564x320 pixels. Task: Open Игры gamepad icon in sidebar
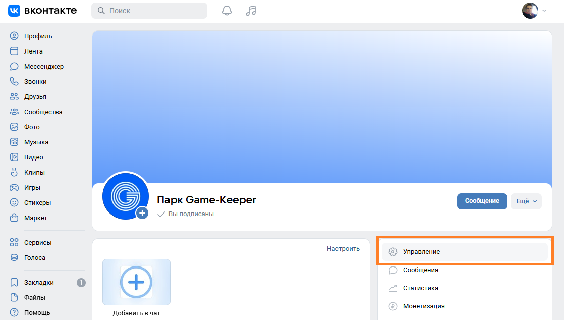14,188
